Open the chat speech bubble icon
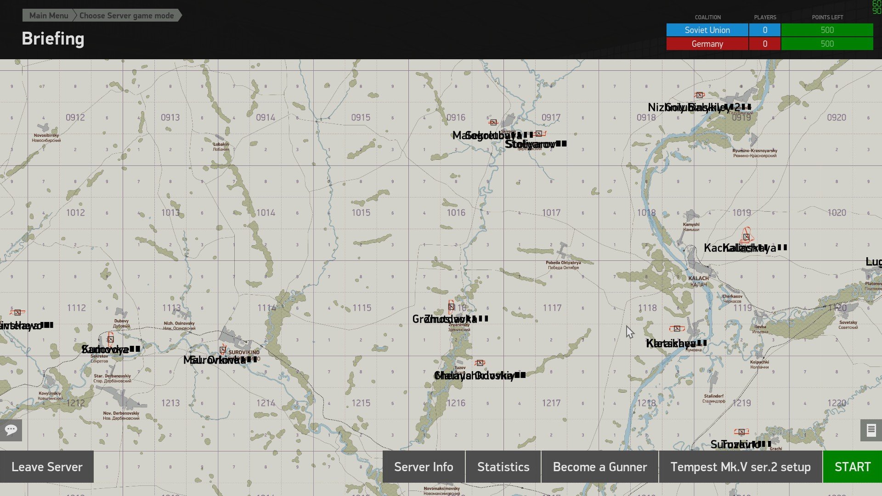Viewport: 882px width, 496px height. pos(11,430)
